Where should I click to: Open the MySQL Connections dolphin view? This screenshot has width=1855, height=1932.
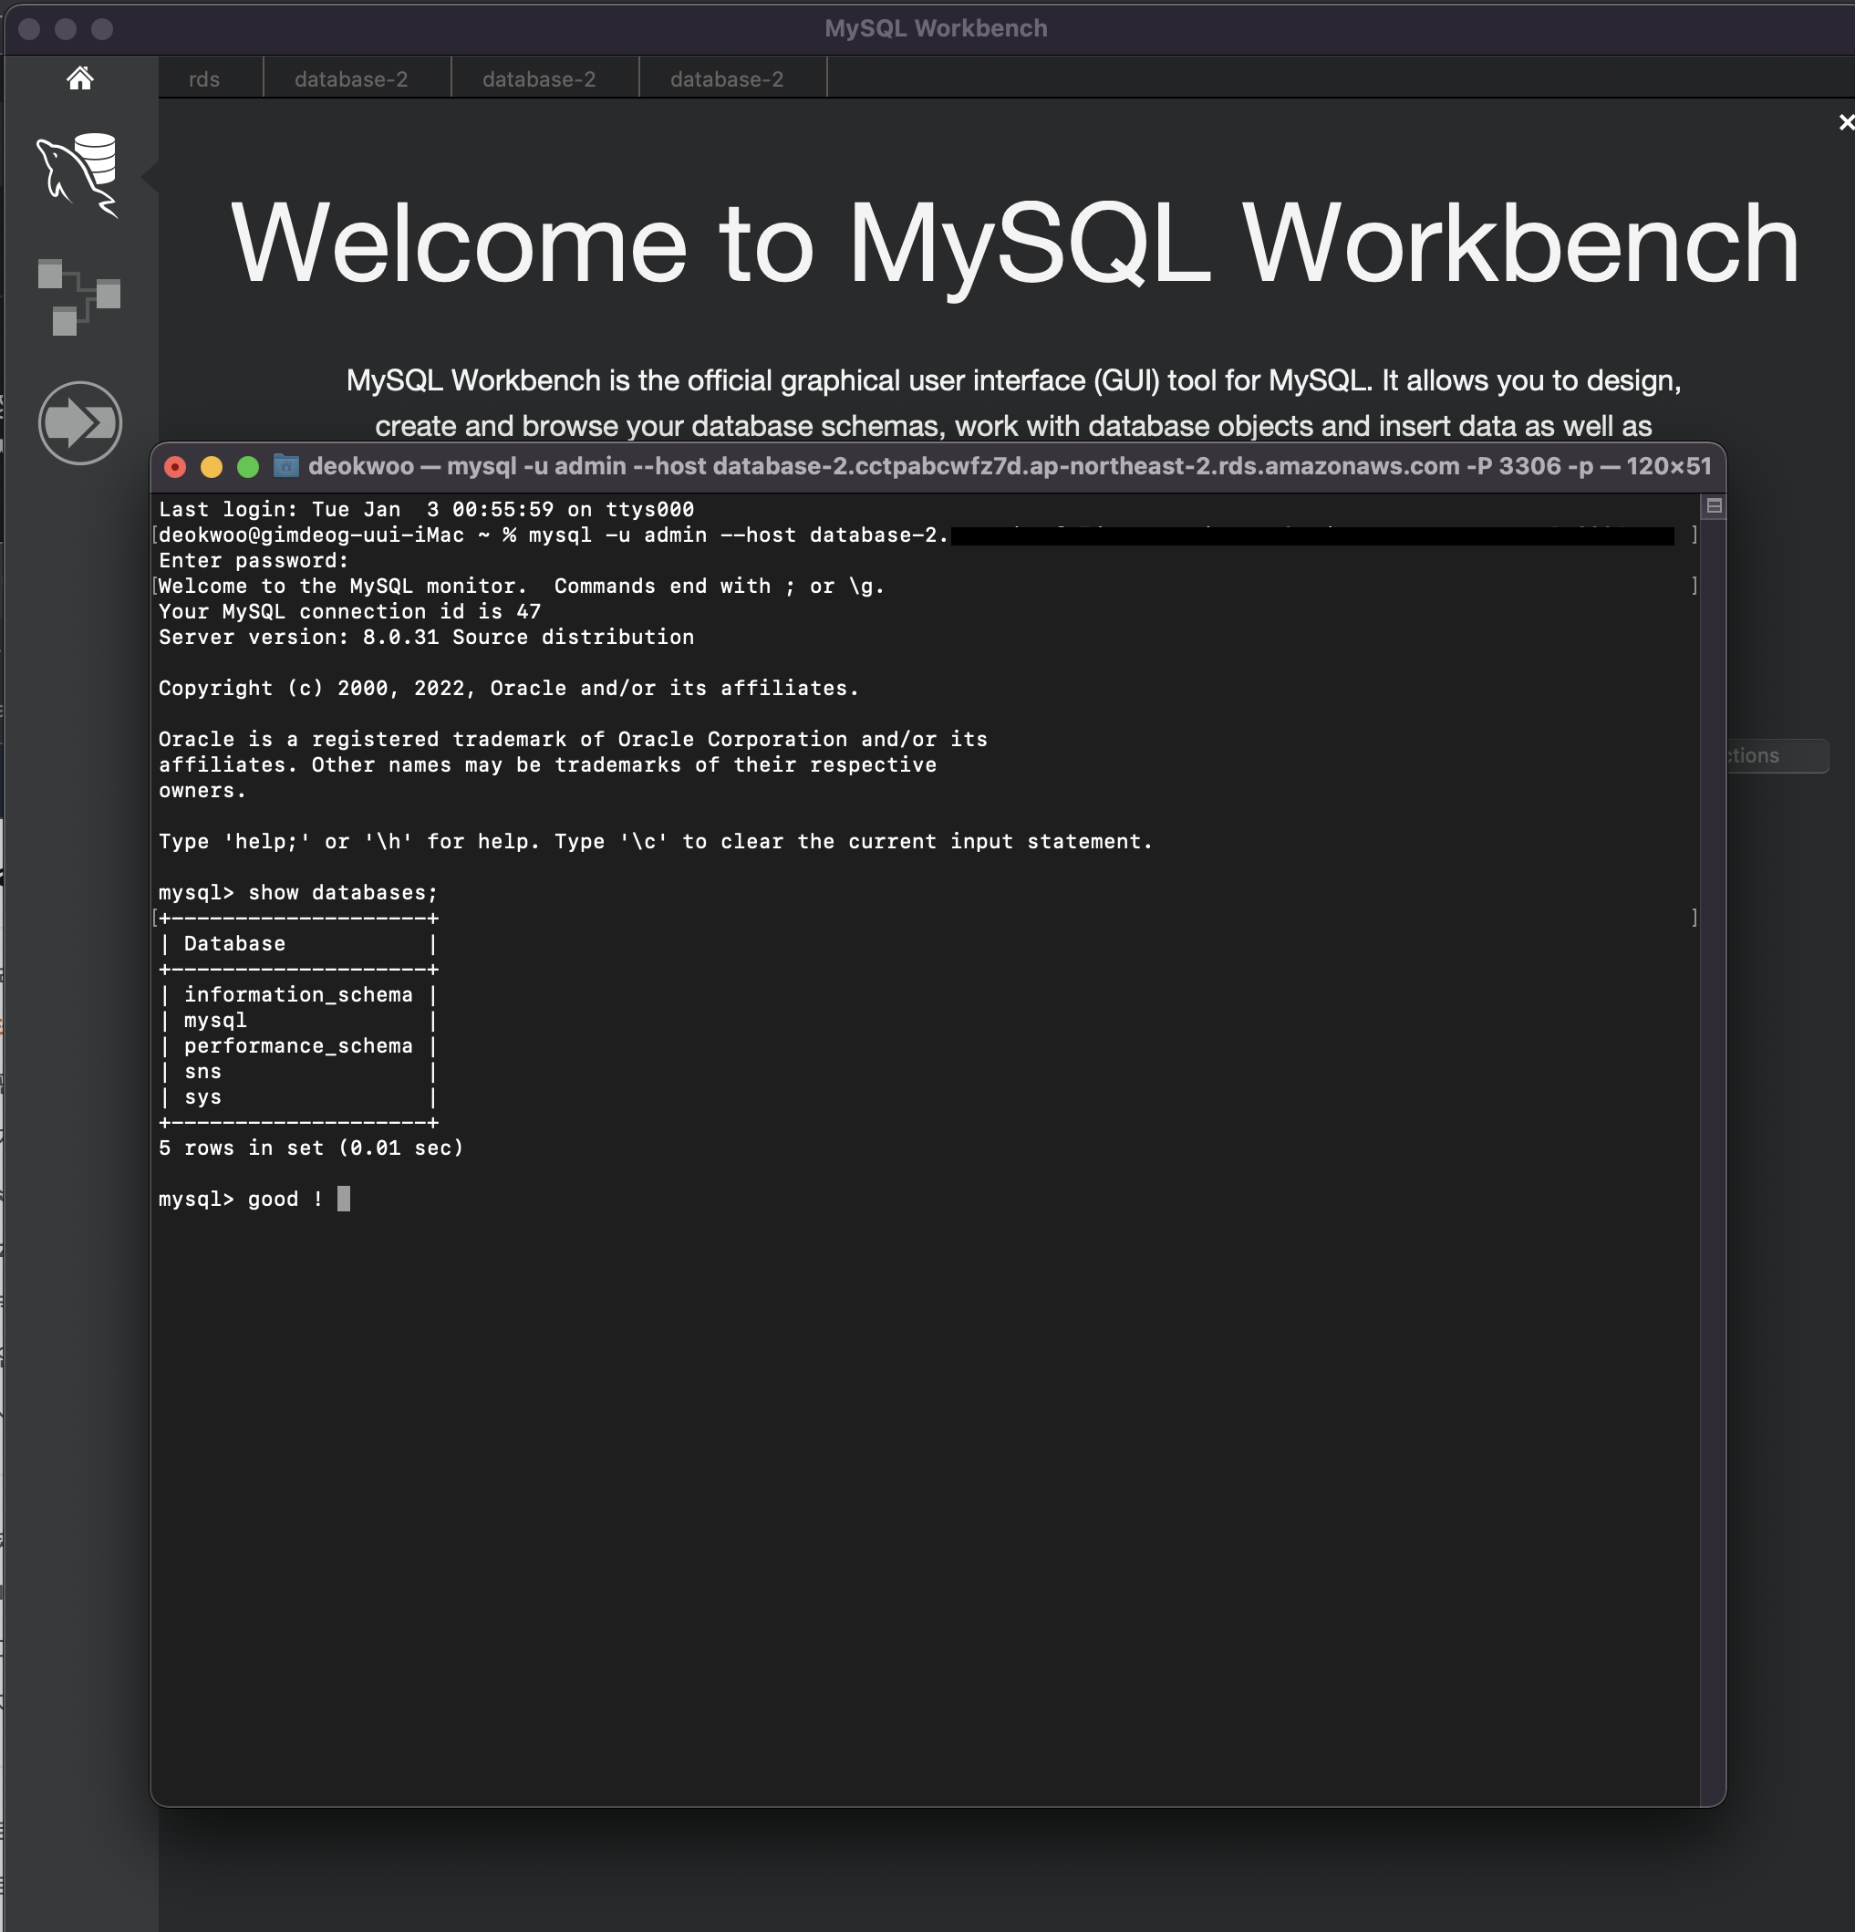[x=78, y=173]
